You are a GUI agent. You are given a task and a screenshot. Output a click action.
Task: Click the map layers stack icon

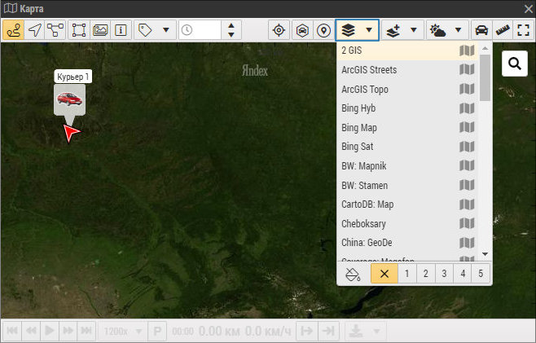tap(349, 30)
